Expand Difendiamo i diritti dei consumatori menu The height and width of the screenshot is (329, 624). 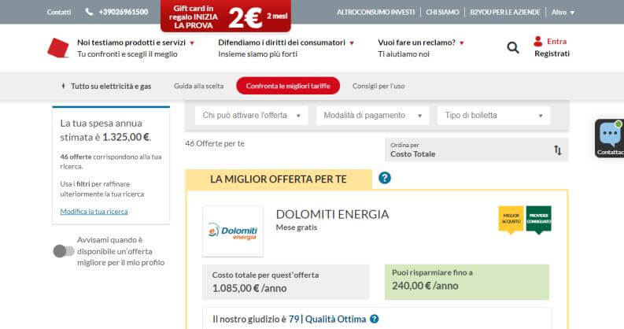pyautogui.click(x=286, y=43)
